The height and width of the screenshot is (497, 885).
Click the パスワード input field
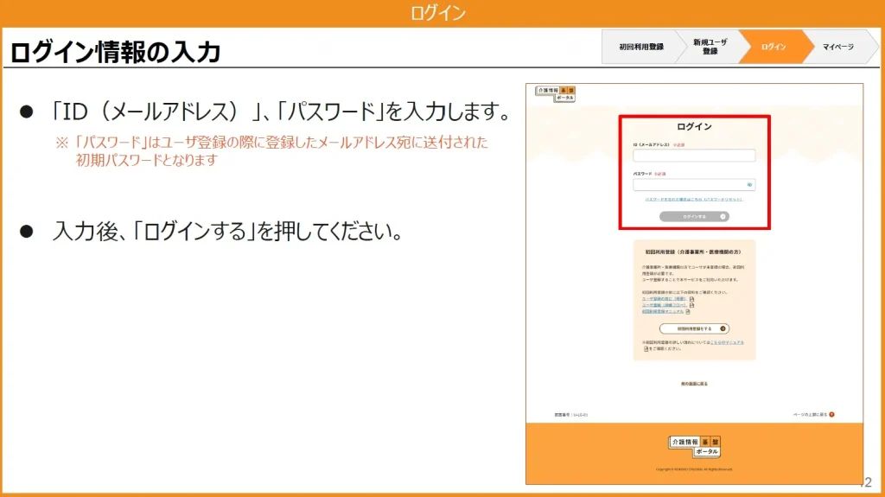tap(689, 184)
